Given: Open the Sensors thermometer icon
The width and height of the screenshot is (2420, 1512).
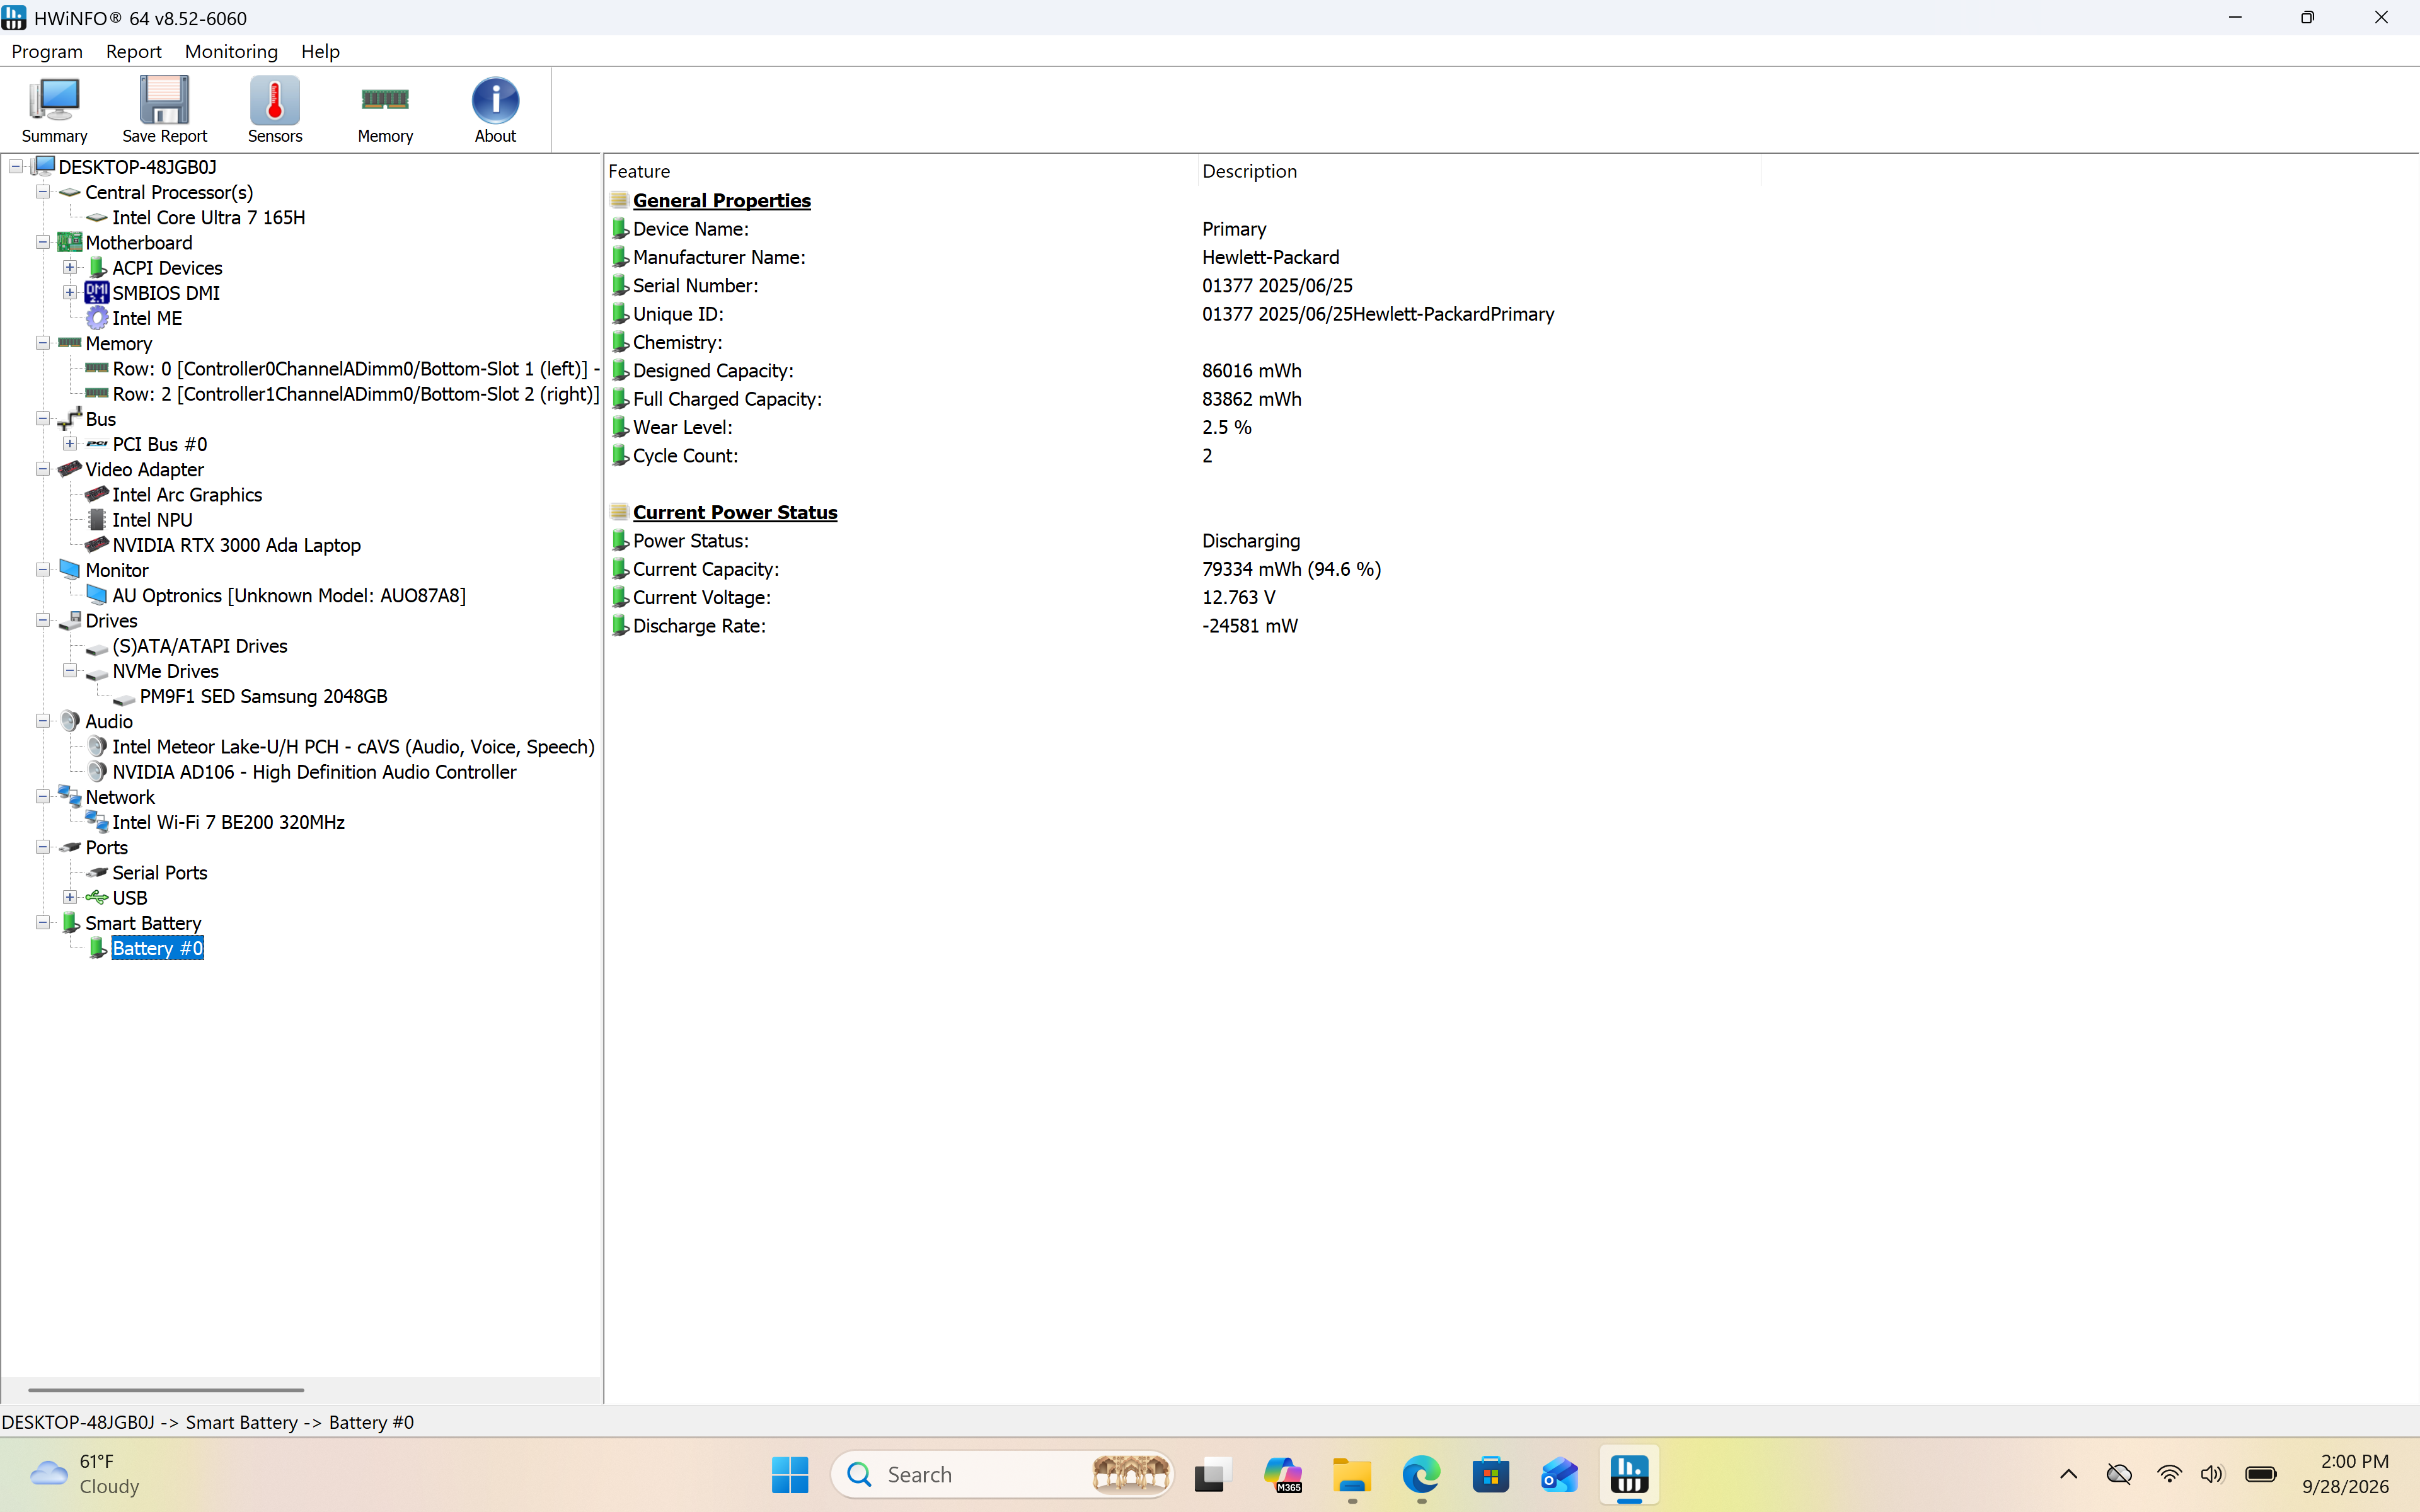Looking at the screenshot, I should (275, 101).
